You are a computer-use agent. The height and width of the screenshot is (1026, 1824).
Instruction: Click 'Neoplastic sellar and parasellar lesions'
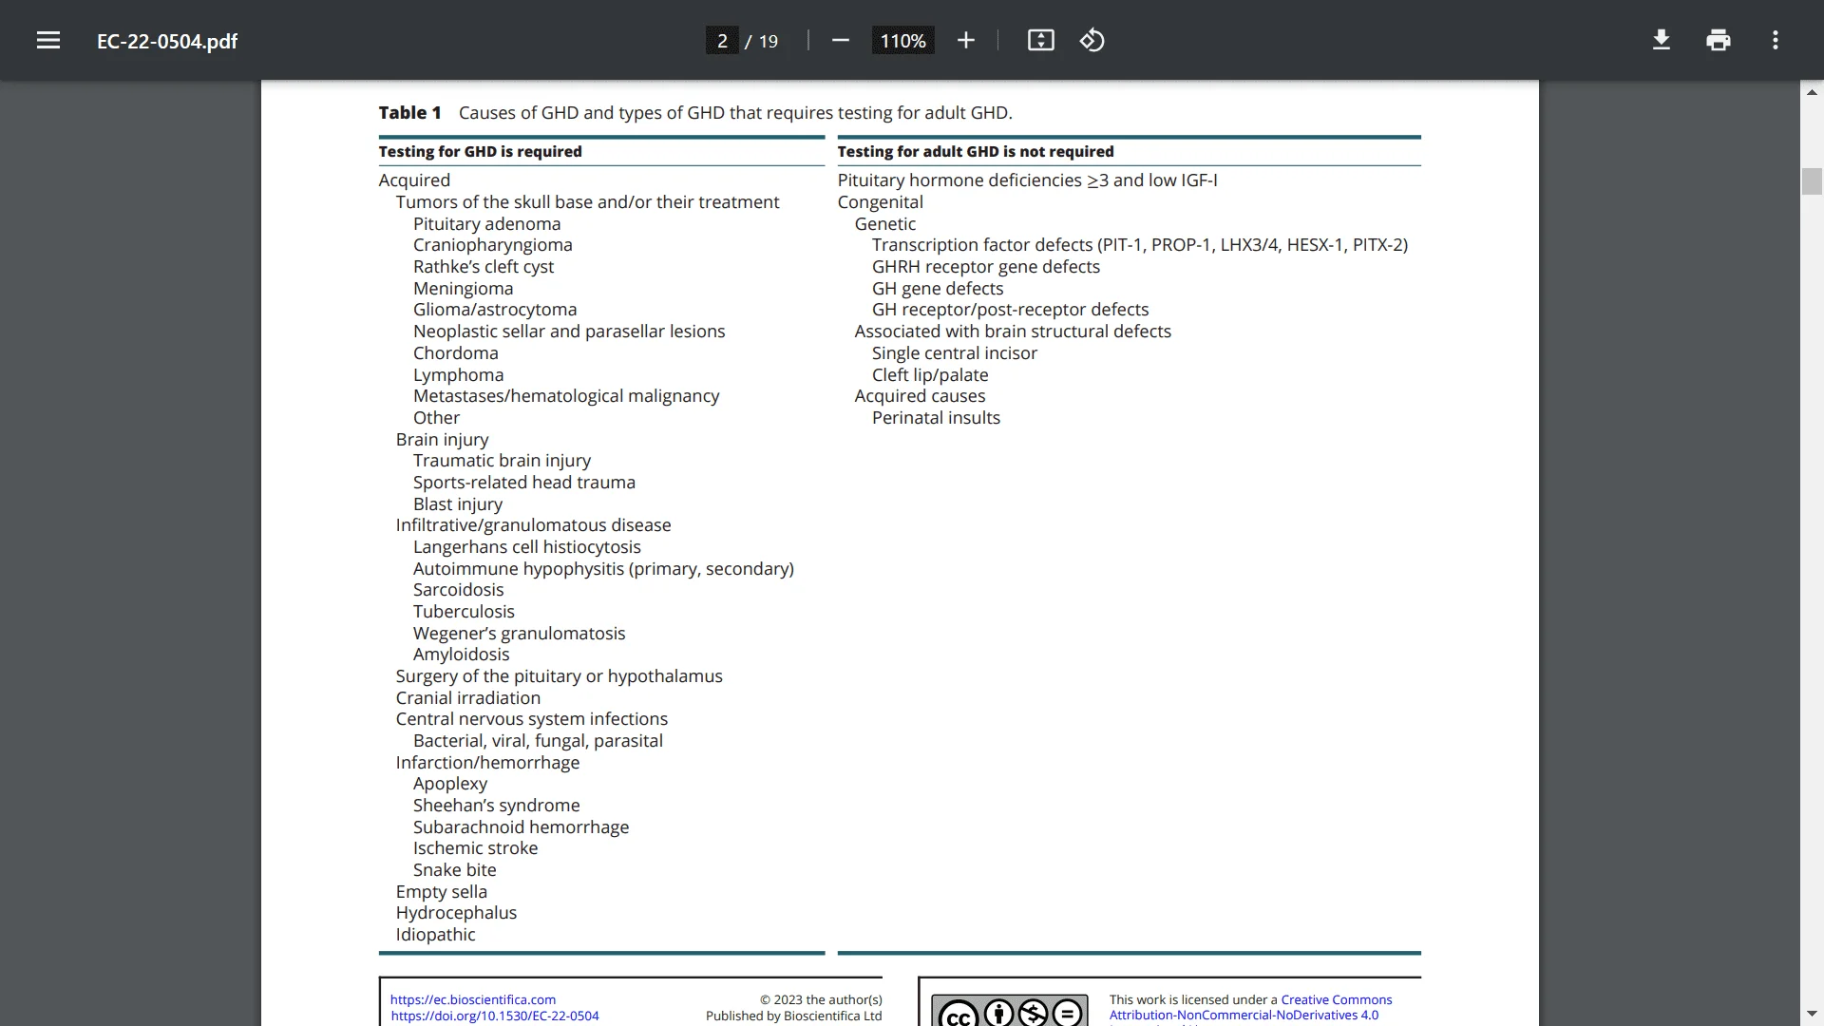click(568, 331)
